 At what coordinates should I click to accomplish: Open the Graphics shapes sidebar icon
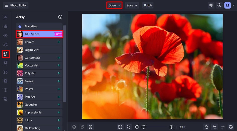[x=6, y=72]
